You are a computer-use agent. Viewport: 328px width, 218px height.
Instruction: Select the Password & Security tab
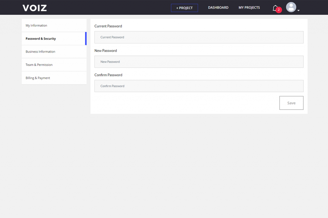(x=54, y=39)
